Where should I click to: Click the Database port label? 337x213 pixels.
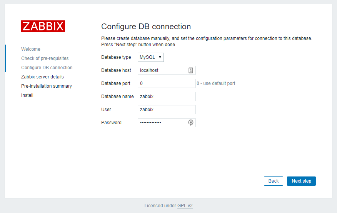point(116,83)
